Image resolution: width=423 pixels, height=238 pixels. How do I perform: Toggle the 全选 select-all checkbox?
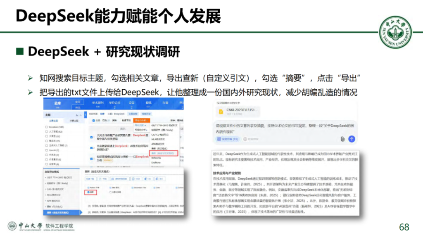(x=94, y=120)
